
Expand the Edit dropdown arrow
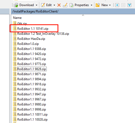click(x=54, y=5)
